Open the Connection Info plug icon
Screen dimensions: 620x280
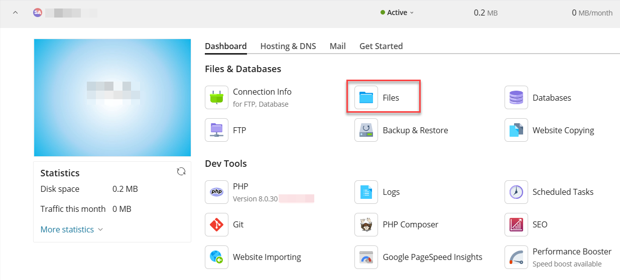[216, 98]
